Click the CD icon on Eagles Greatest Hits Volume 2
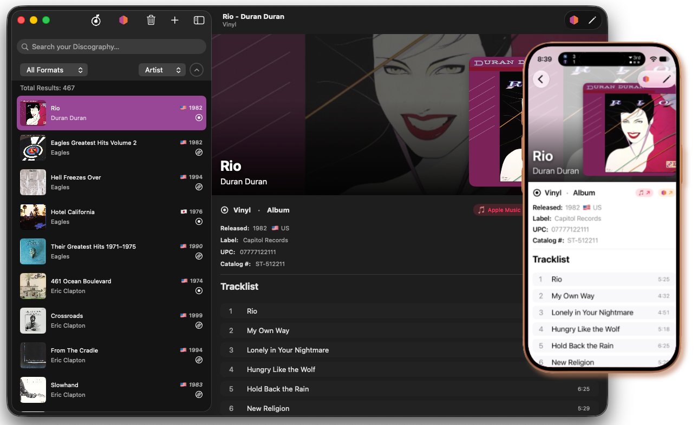The width and height of the screenshot is (698, 425). (x=199, y=152)
